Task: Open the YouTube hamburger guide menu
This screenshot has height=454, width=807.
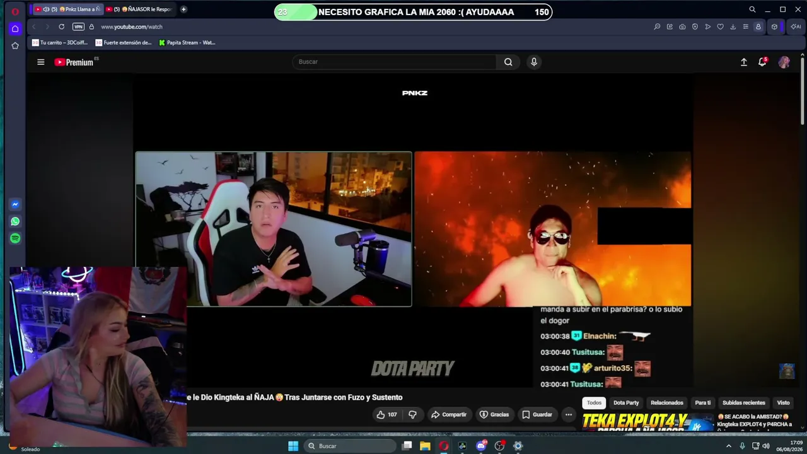Action: pos(41,62)
